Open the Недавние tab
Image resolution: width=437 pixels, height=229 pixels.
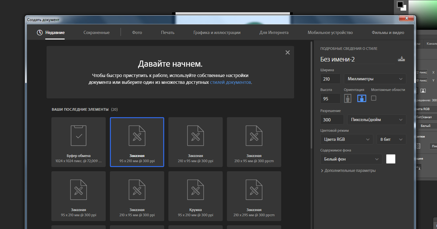click(55, 32)
